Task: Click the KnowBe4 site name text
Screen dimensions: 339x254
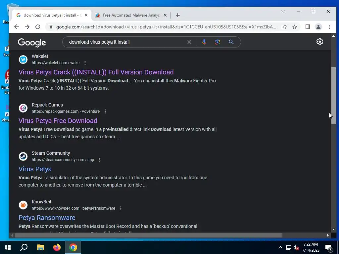Action: [41, 202]
